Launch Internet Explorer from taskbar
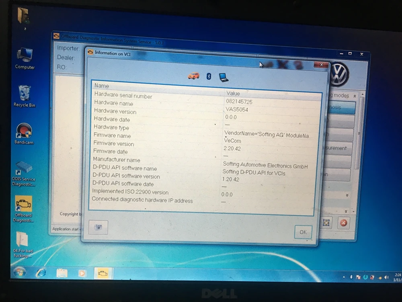The image size is (402, 302). [x=41, y=273]
